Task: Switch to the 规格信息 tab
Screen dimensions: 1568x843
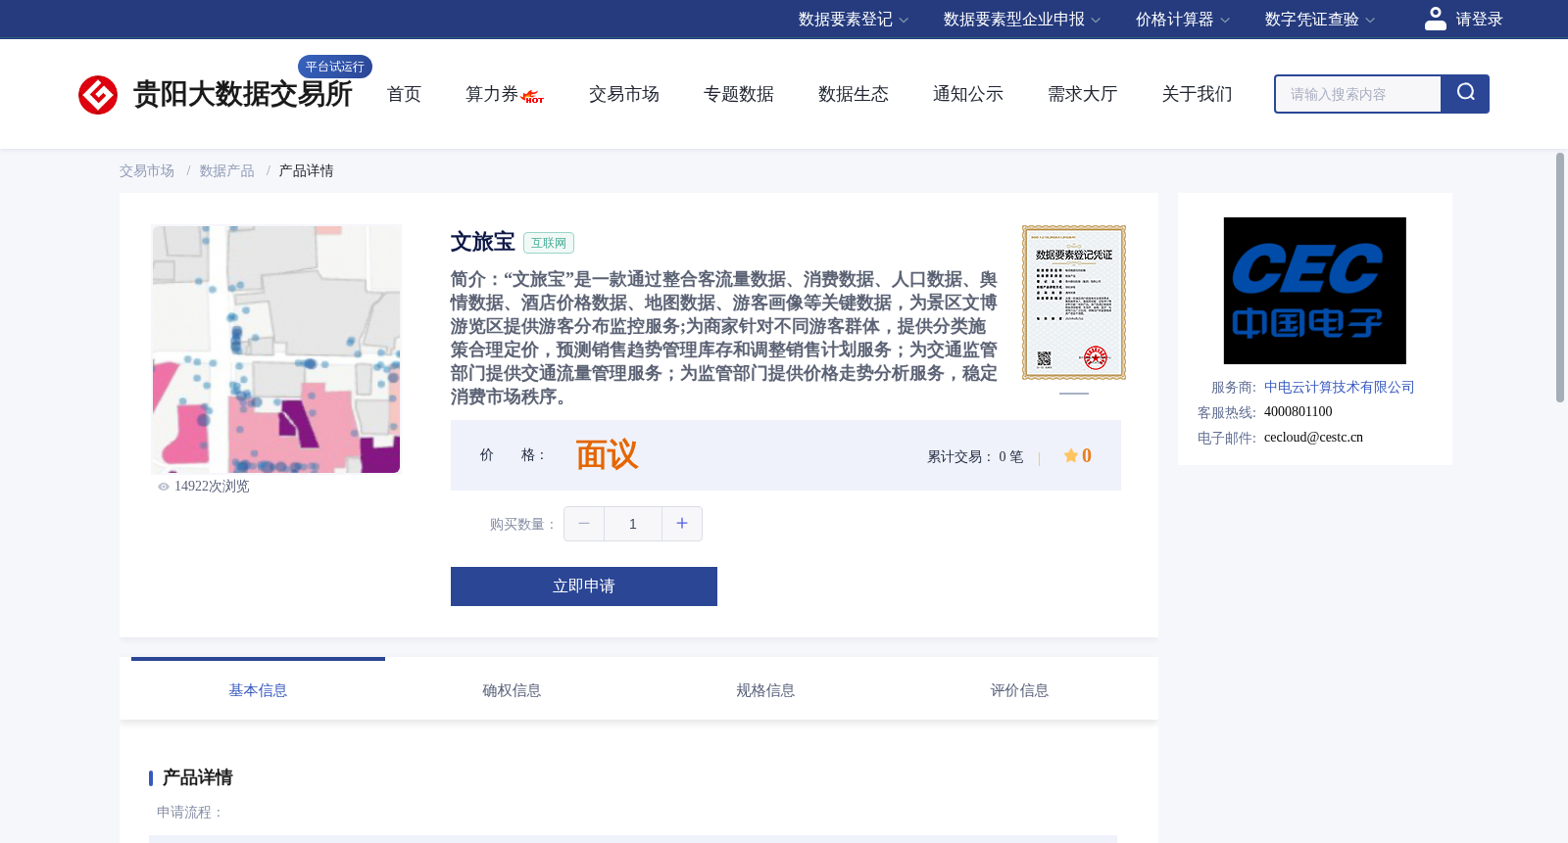Action: 765,690
